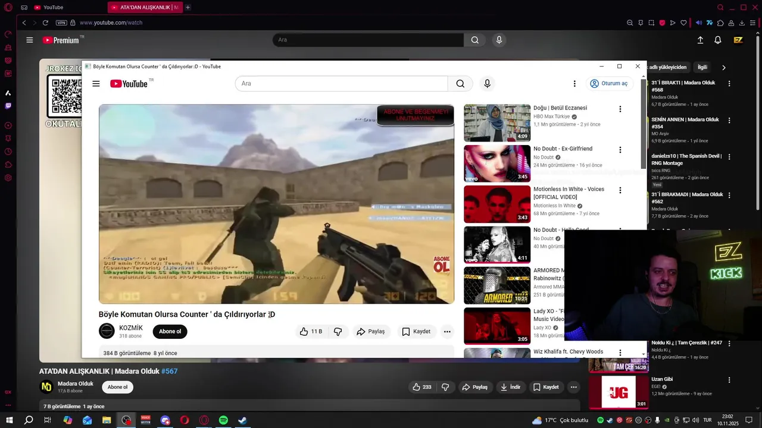Image resolution: width=762 pixels, height=428 pixels.
Task: Subscribe to KOZMİK with Abone ol
Action: [170, 332]
